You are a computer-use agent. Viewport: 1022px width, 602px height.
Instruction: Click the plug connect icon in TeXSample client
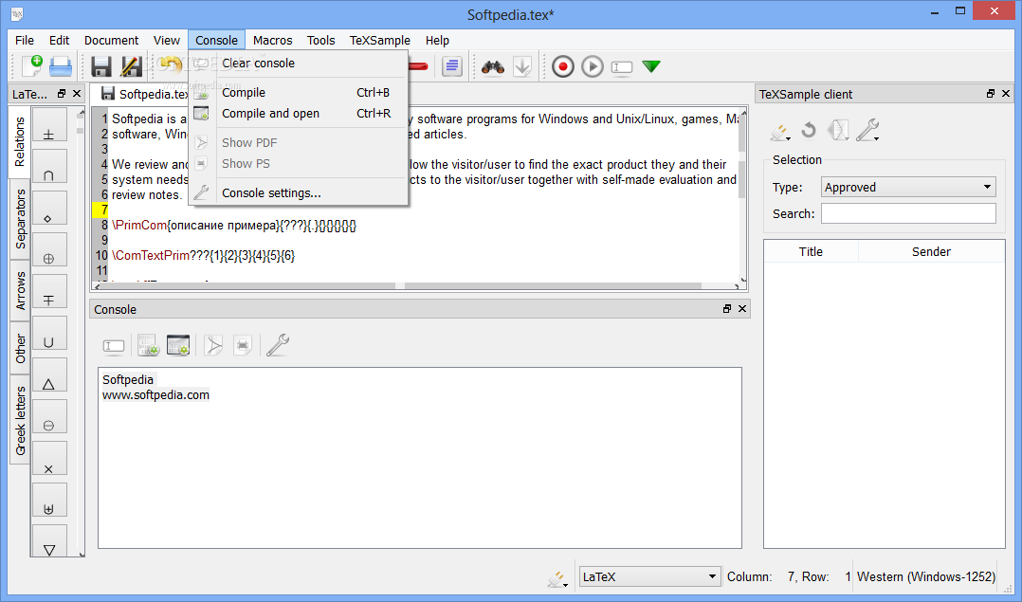point(780,132)
